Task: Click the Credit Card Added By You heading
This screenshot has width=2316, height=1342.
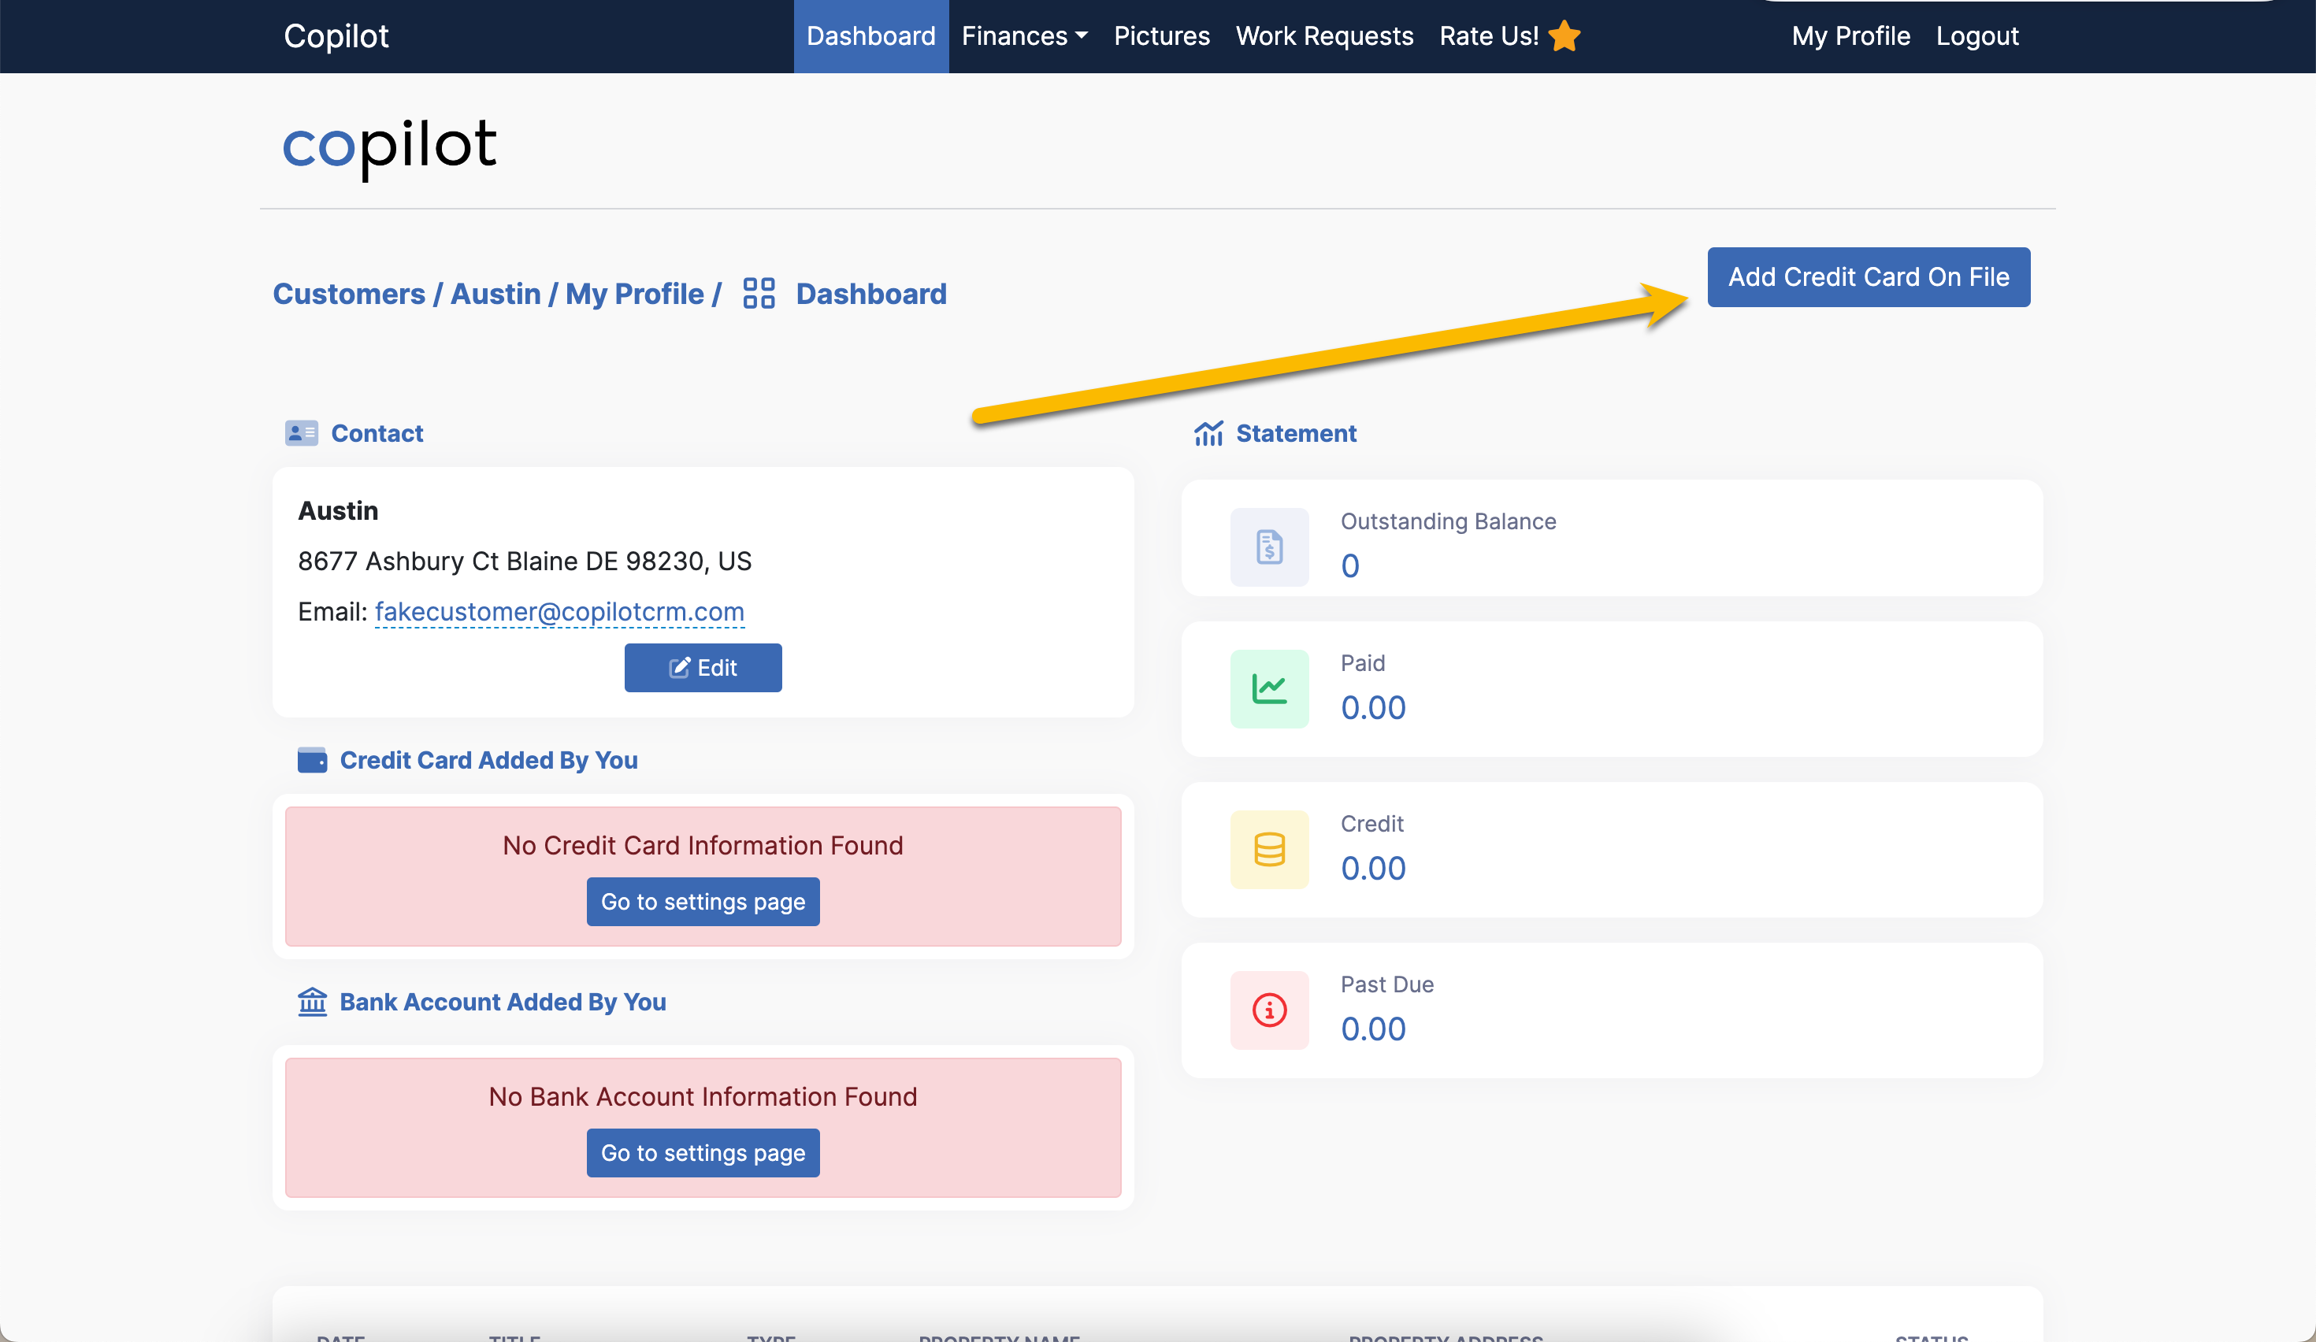Action: click(489, 760)
